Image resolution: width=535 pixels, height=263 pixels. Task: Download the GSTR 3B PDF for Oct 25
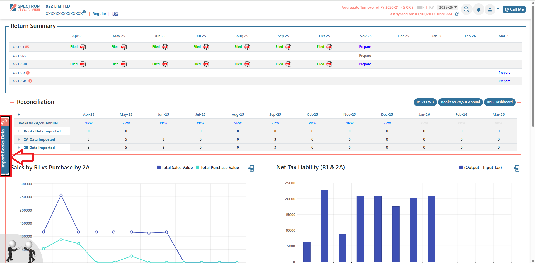329,64
